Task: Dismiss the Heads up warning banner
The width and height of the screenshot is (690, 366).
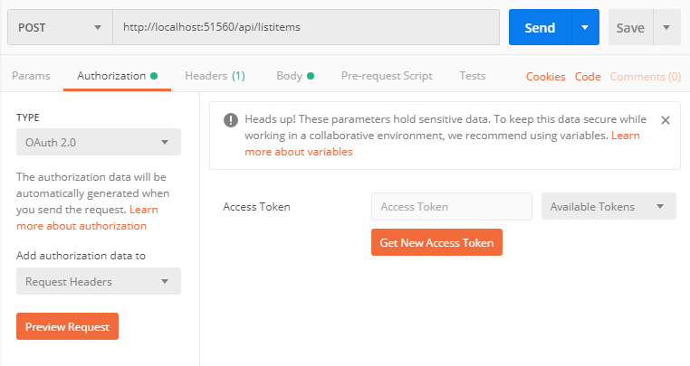Action: pos(665,120)
